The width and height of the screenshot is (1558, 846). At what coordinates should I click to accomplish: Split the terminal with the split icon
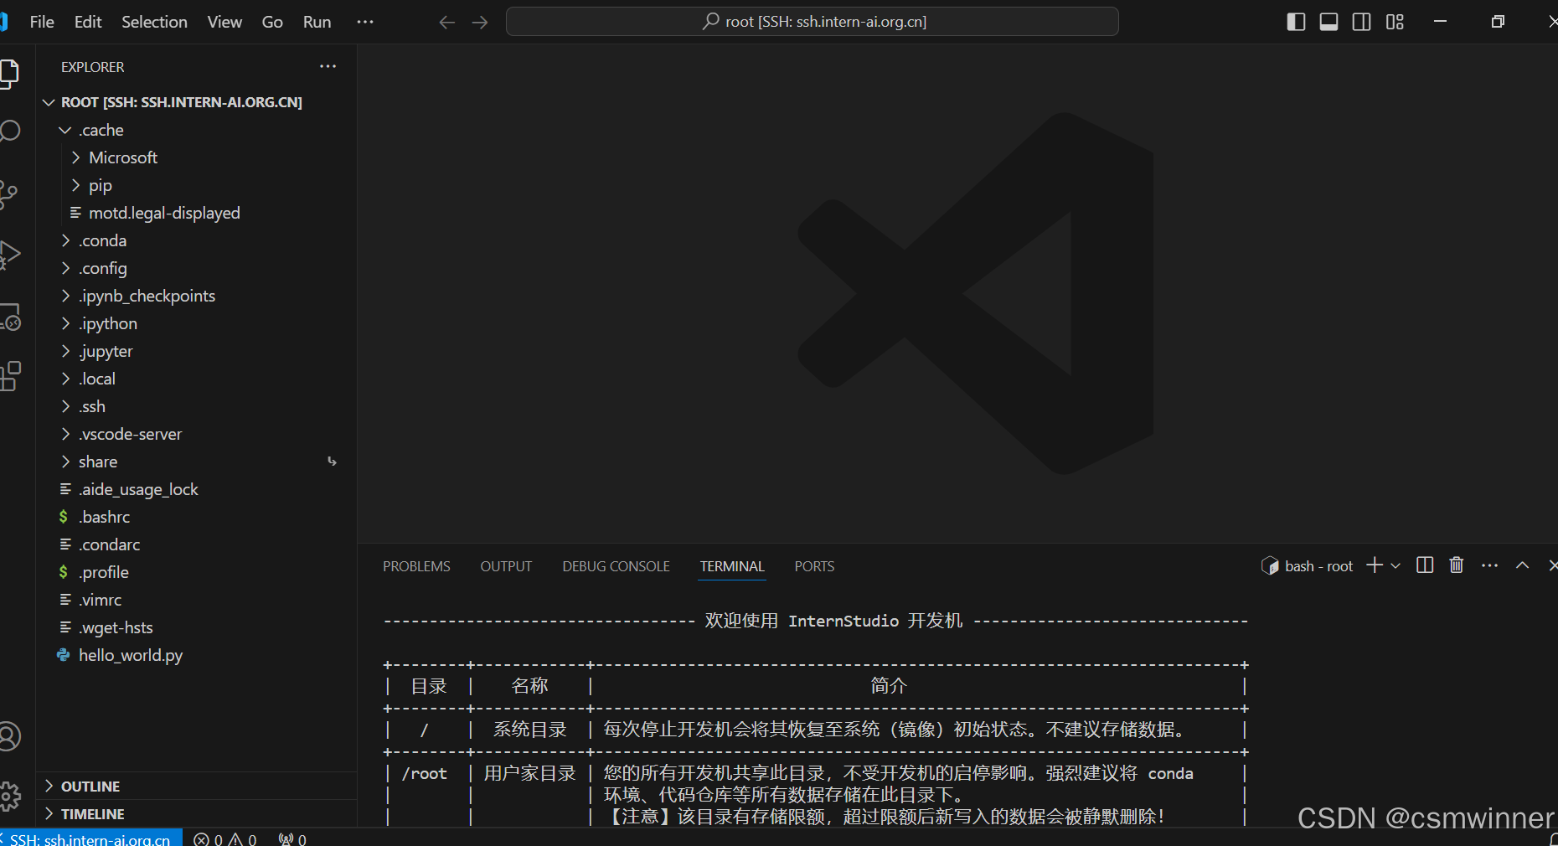click(x=1425, y=565)
